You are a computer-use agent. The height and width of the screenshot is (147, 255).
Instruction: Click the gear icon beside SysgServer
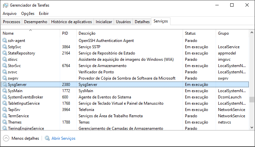pyautogui.click(x=5, y=84)
